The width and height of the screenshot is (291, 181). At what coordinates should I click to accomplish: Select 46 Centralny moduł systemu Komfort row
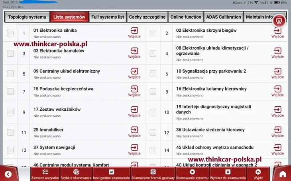point(71,165)
